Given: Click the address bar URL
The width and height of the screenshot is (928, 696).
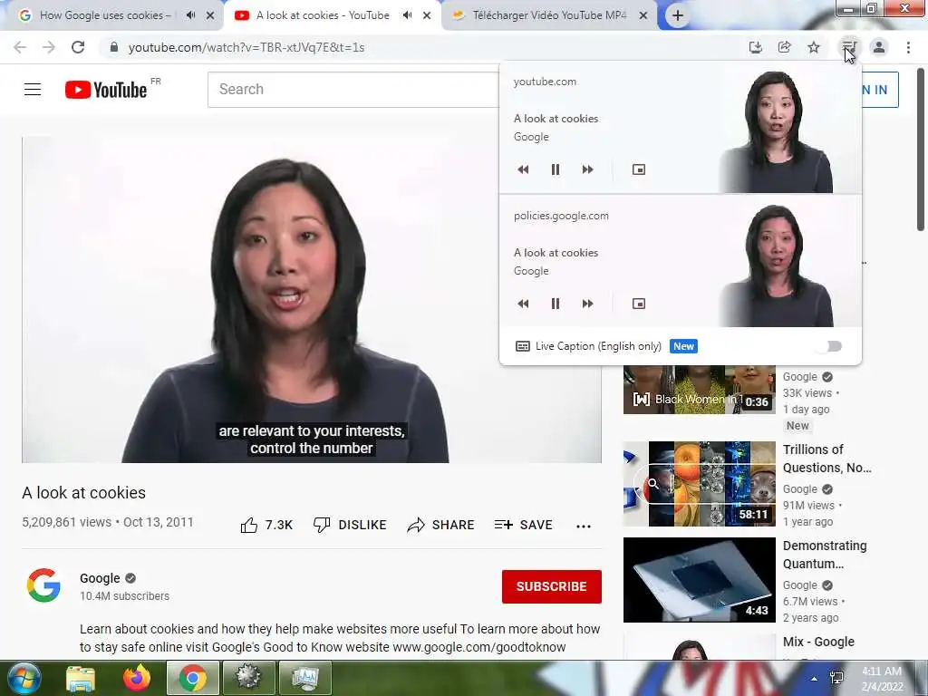Looking at the screenshot, I should 246,47.
